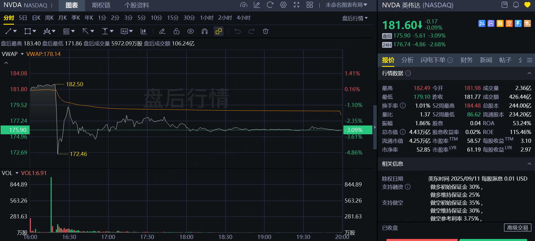Select the Fibonacci retracement lines tool
Screen dimensions: 535x241
pos(66,31)
